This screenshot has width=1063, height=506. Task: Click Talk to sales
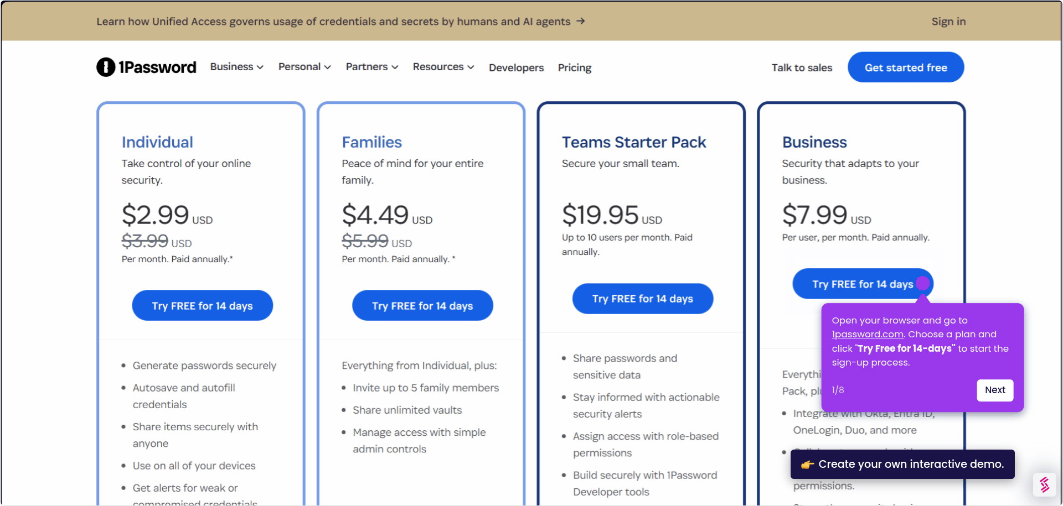[802, 67]
